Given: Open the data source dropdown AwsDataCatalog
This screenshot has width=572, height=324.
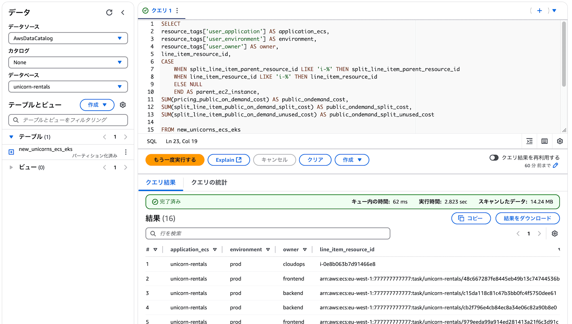Looking at the screenshot, I should point(68,38).
